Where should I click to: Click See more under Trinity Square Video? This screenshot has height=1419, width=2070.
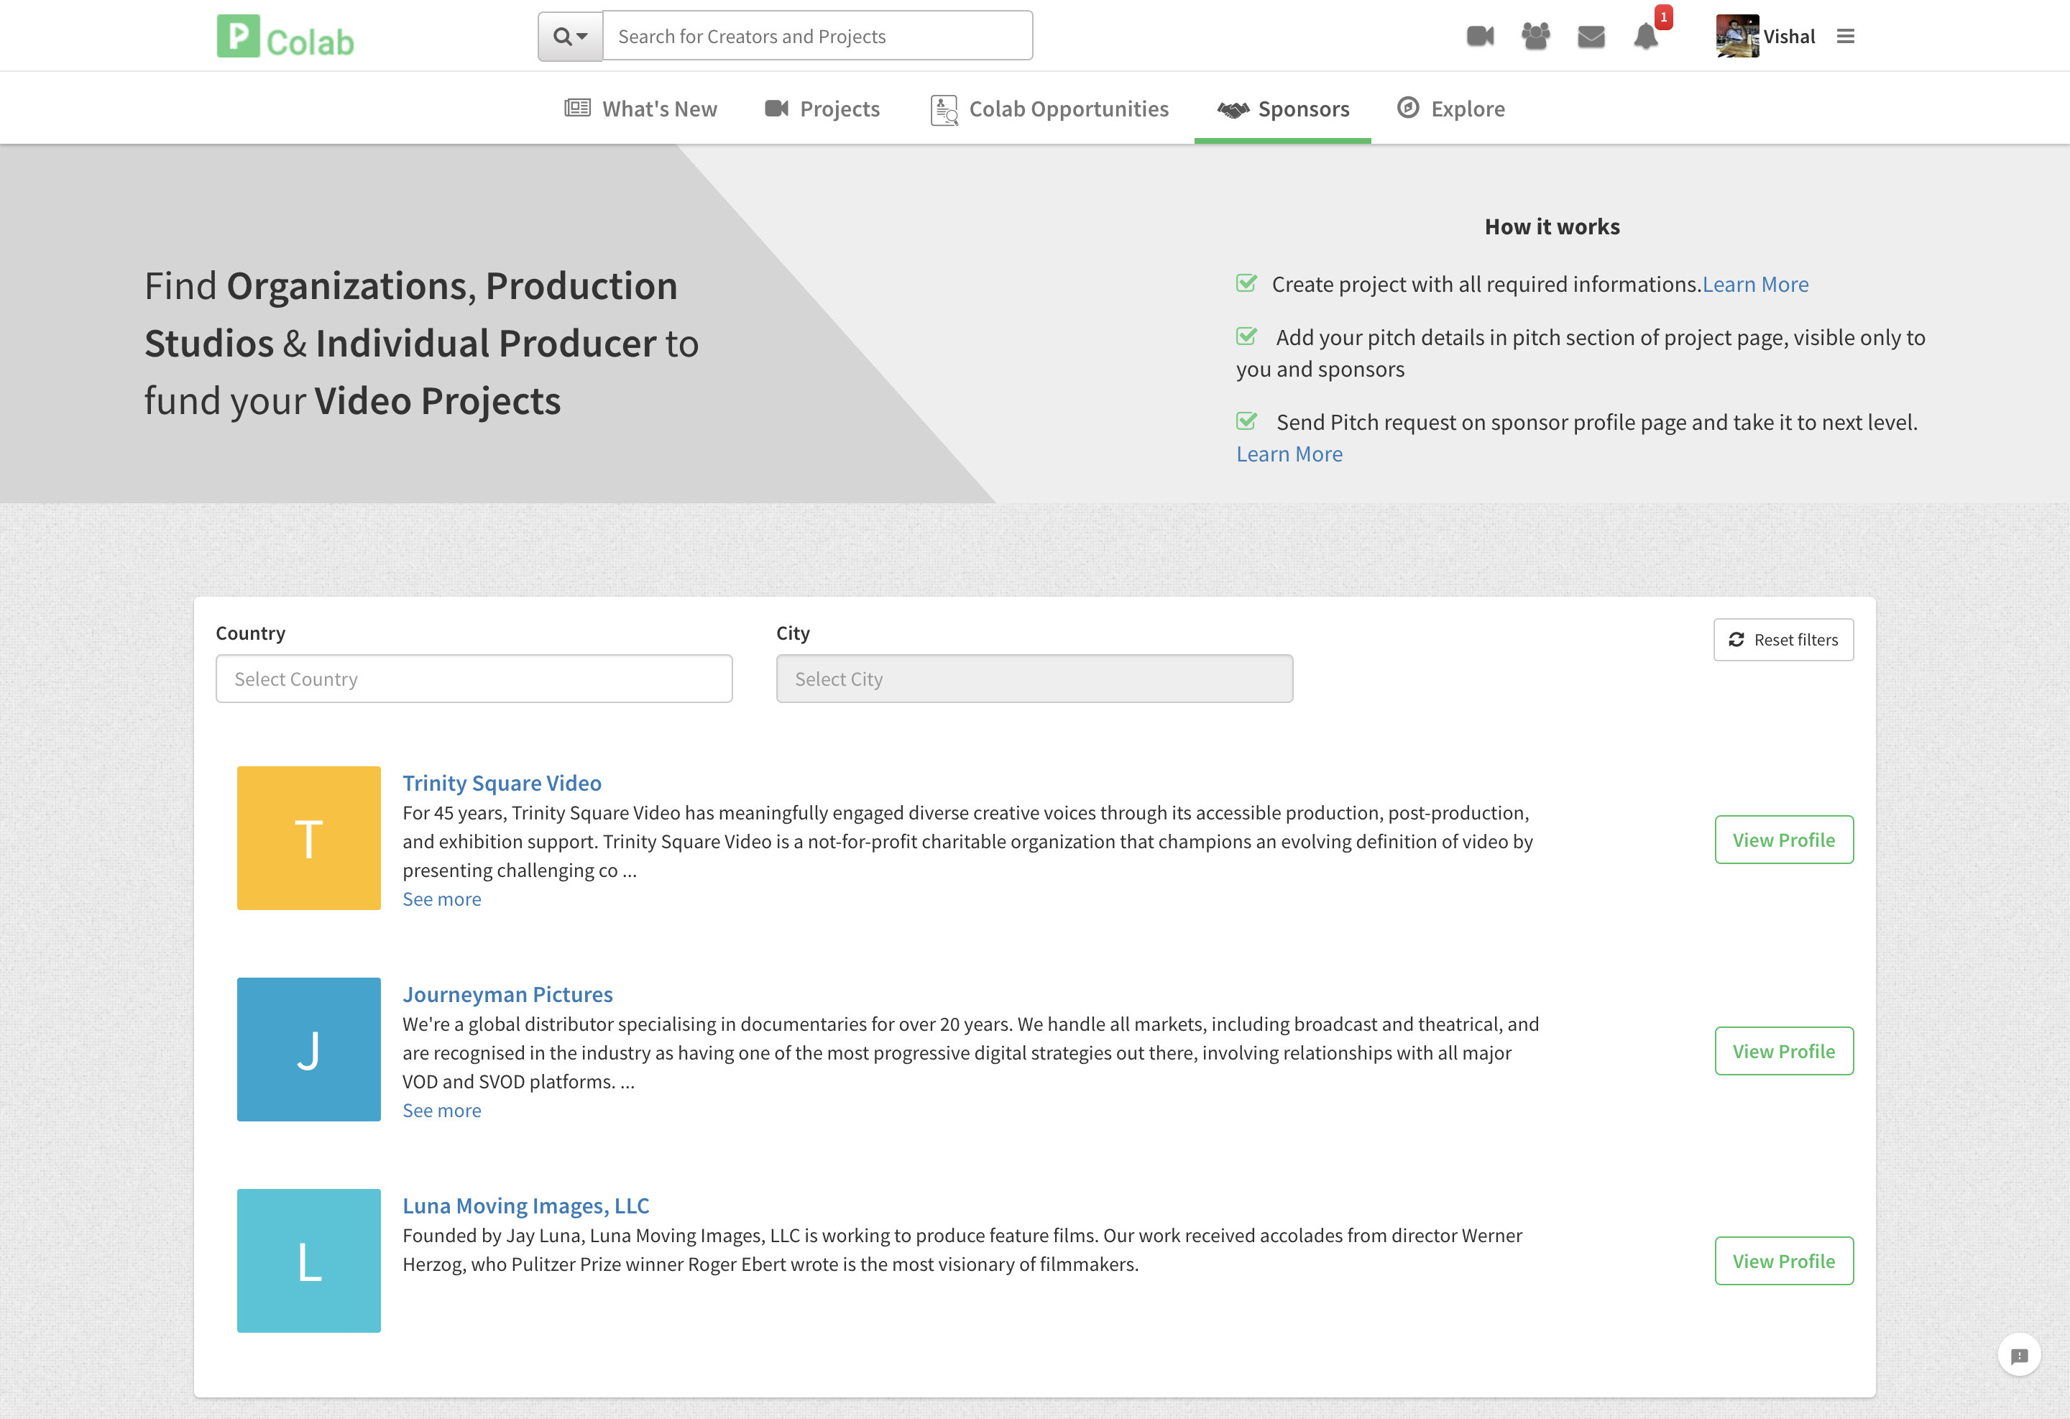[441, 899]
